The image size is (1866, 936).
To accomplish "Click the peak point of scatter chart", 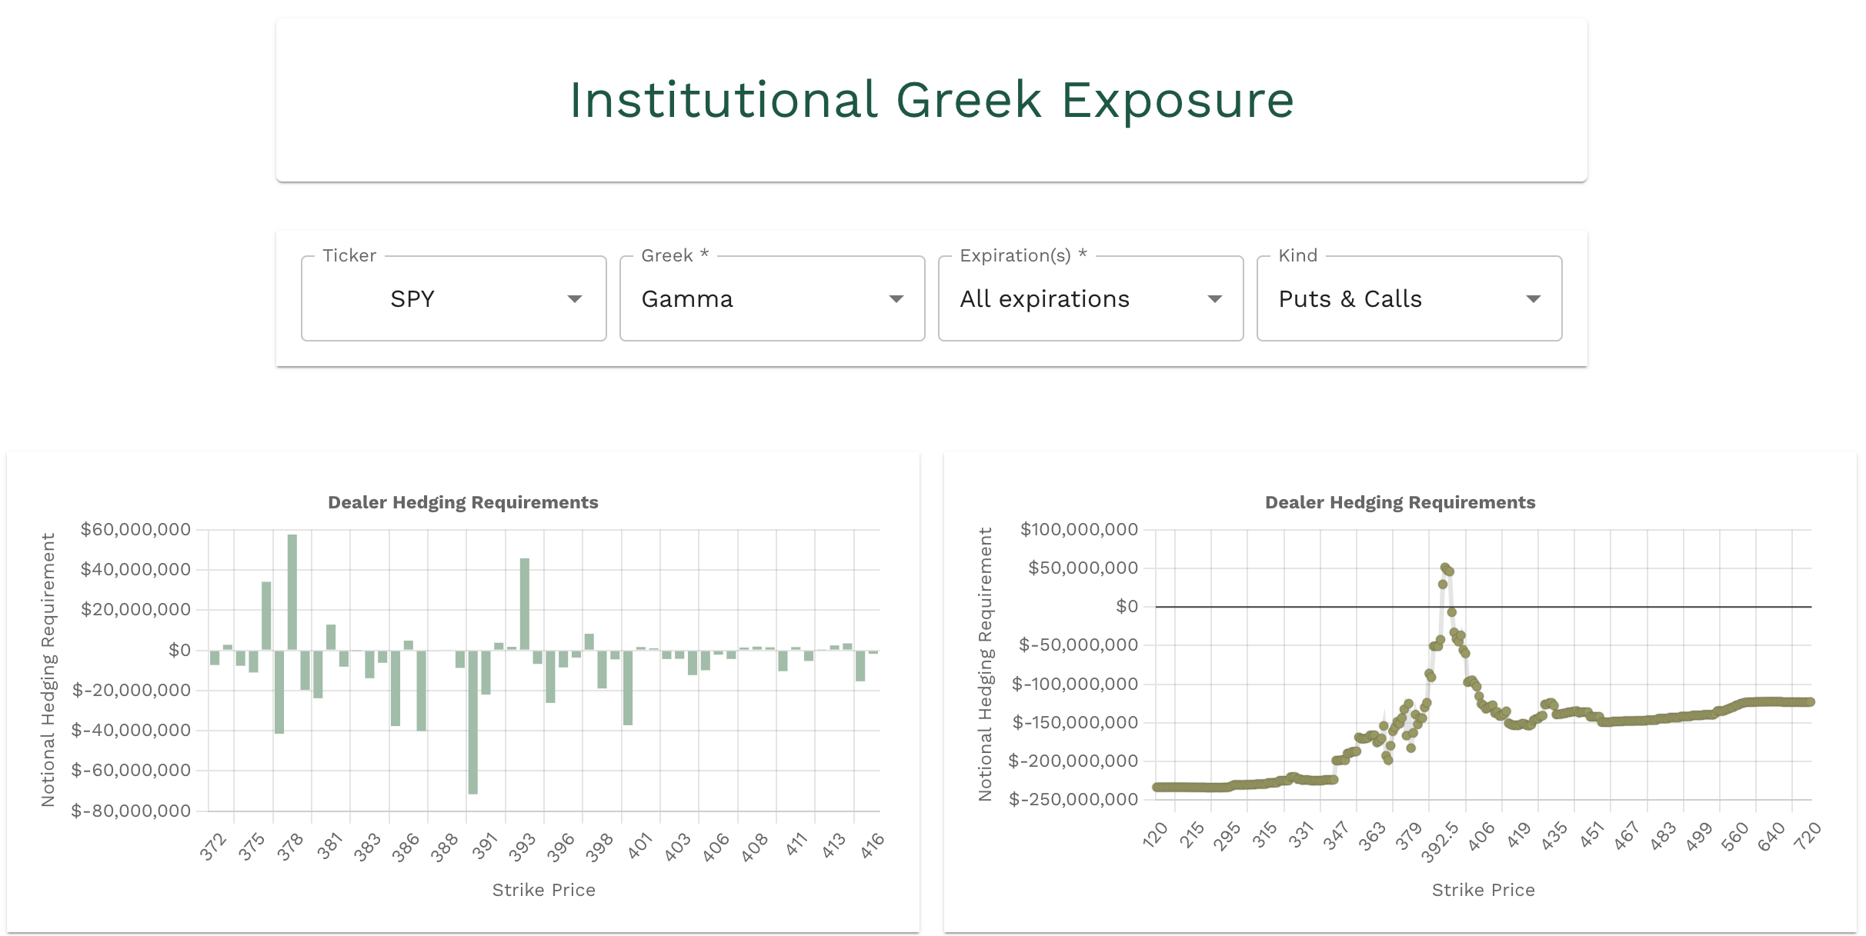I will 1444,568.
